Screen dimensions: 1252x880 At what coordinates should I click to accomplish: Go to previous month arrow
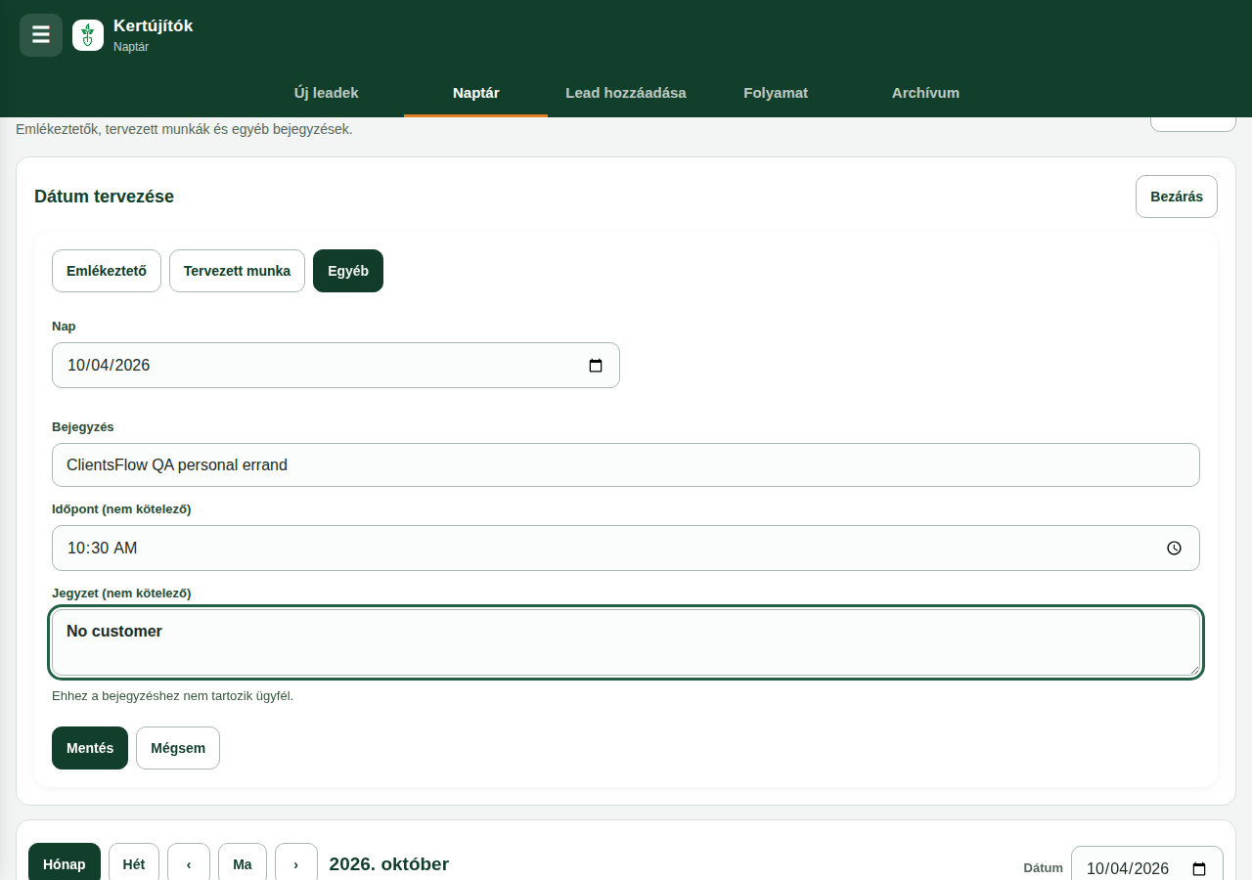[189, 864]
